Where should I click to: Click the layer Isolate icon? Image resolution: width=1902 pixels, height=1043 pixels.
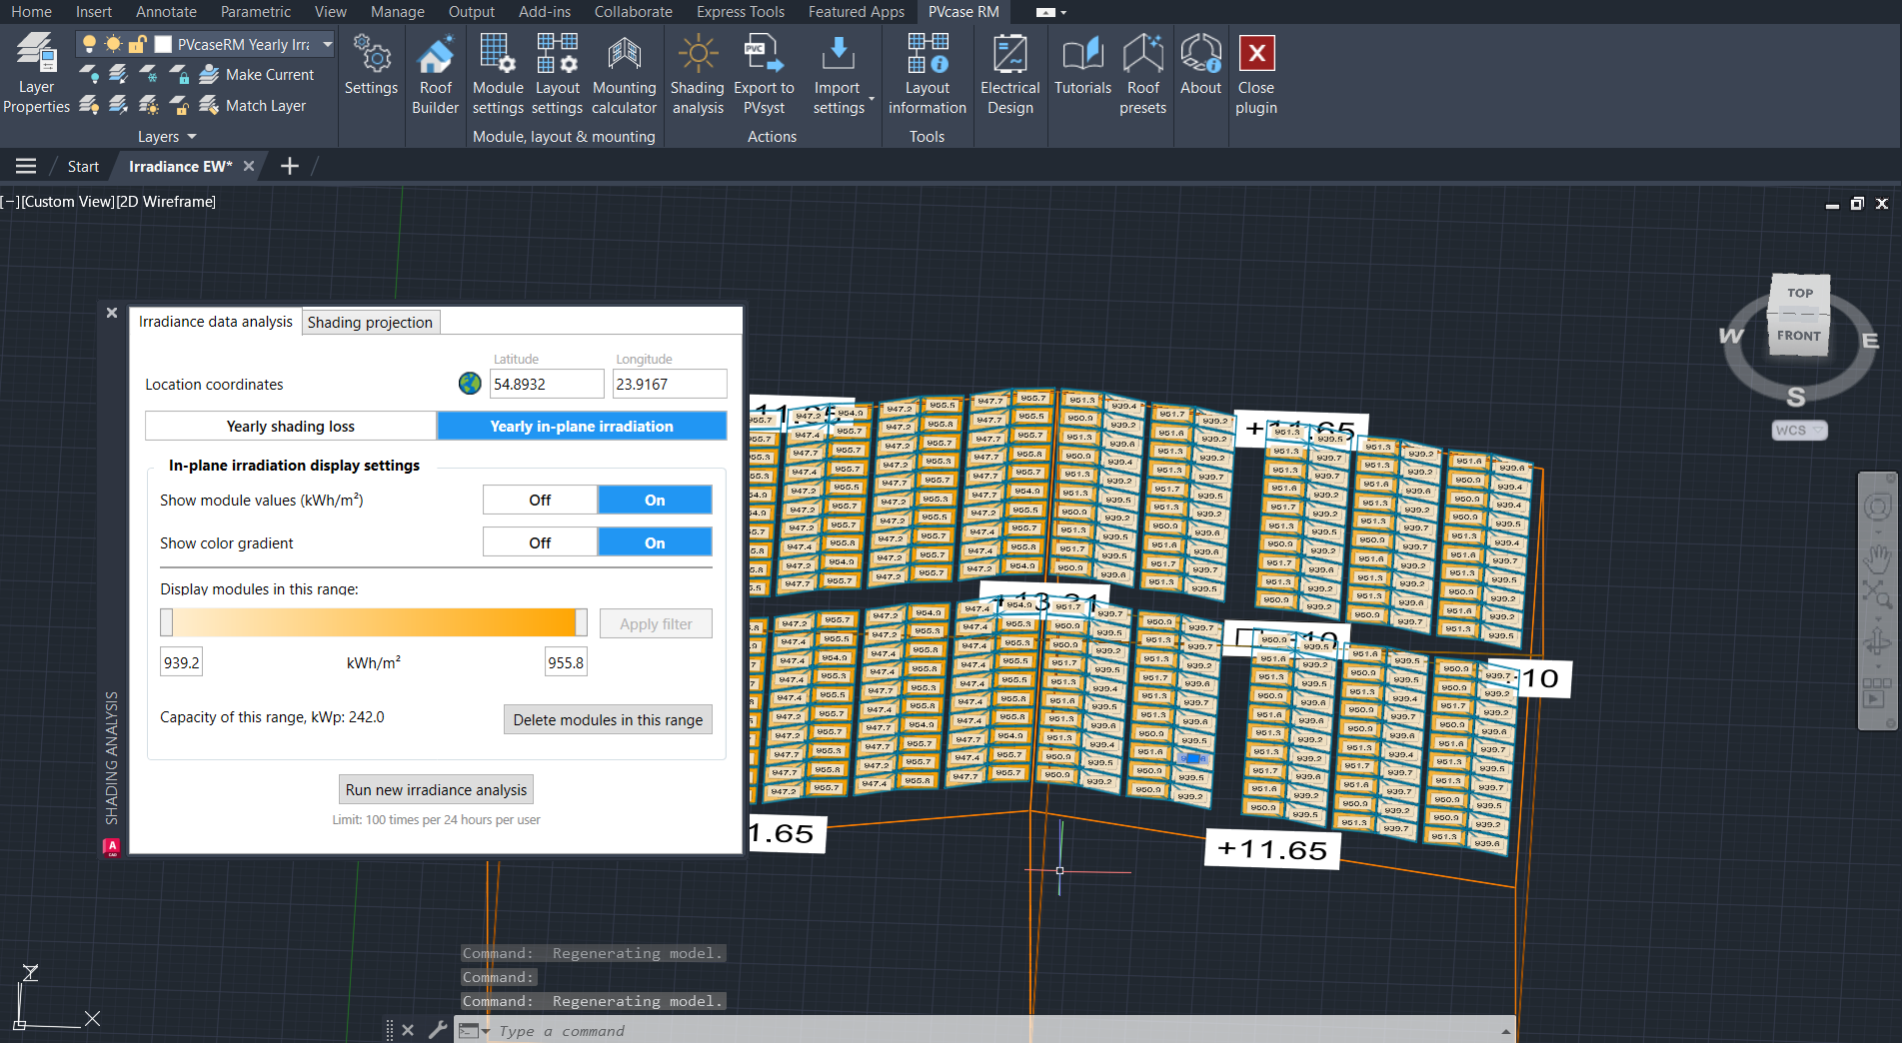(118, 74)
